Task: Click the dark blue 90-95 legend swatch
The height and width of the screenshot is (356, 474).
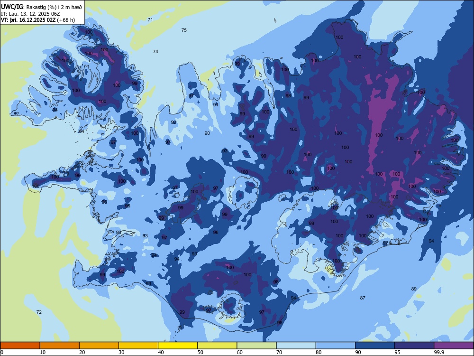Action: tap(375, 346)
